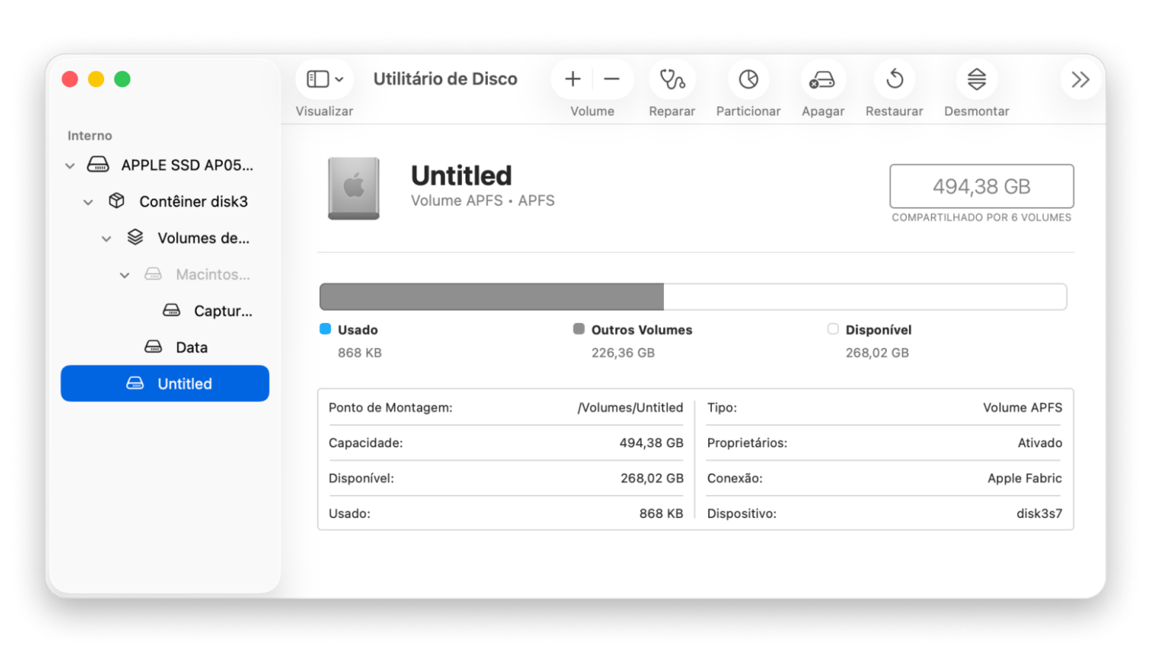Click the /Volumes/Untitled mount point value
Screen dimensions: 1151x658
tap(630, 408)
